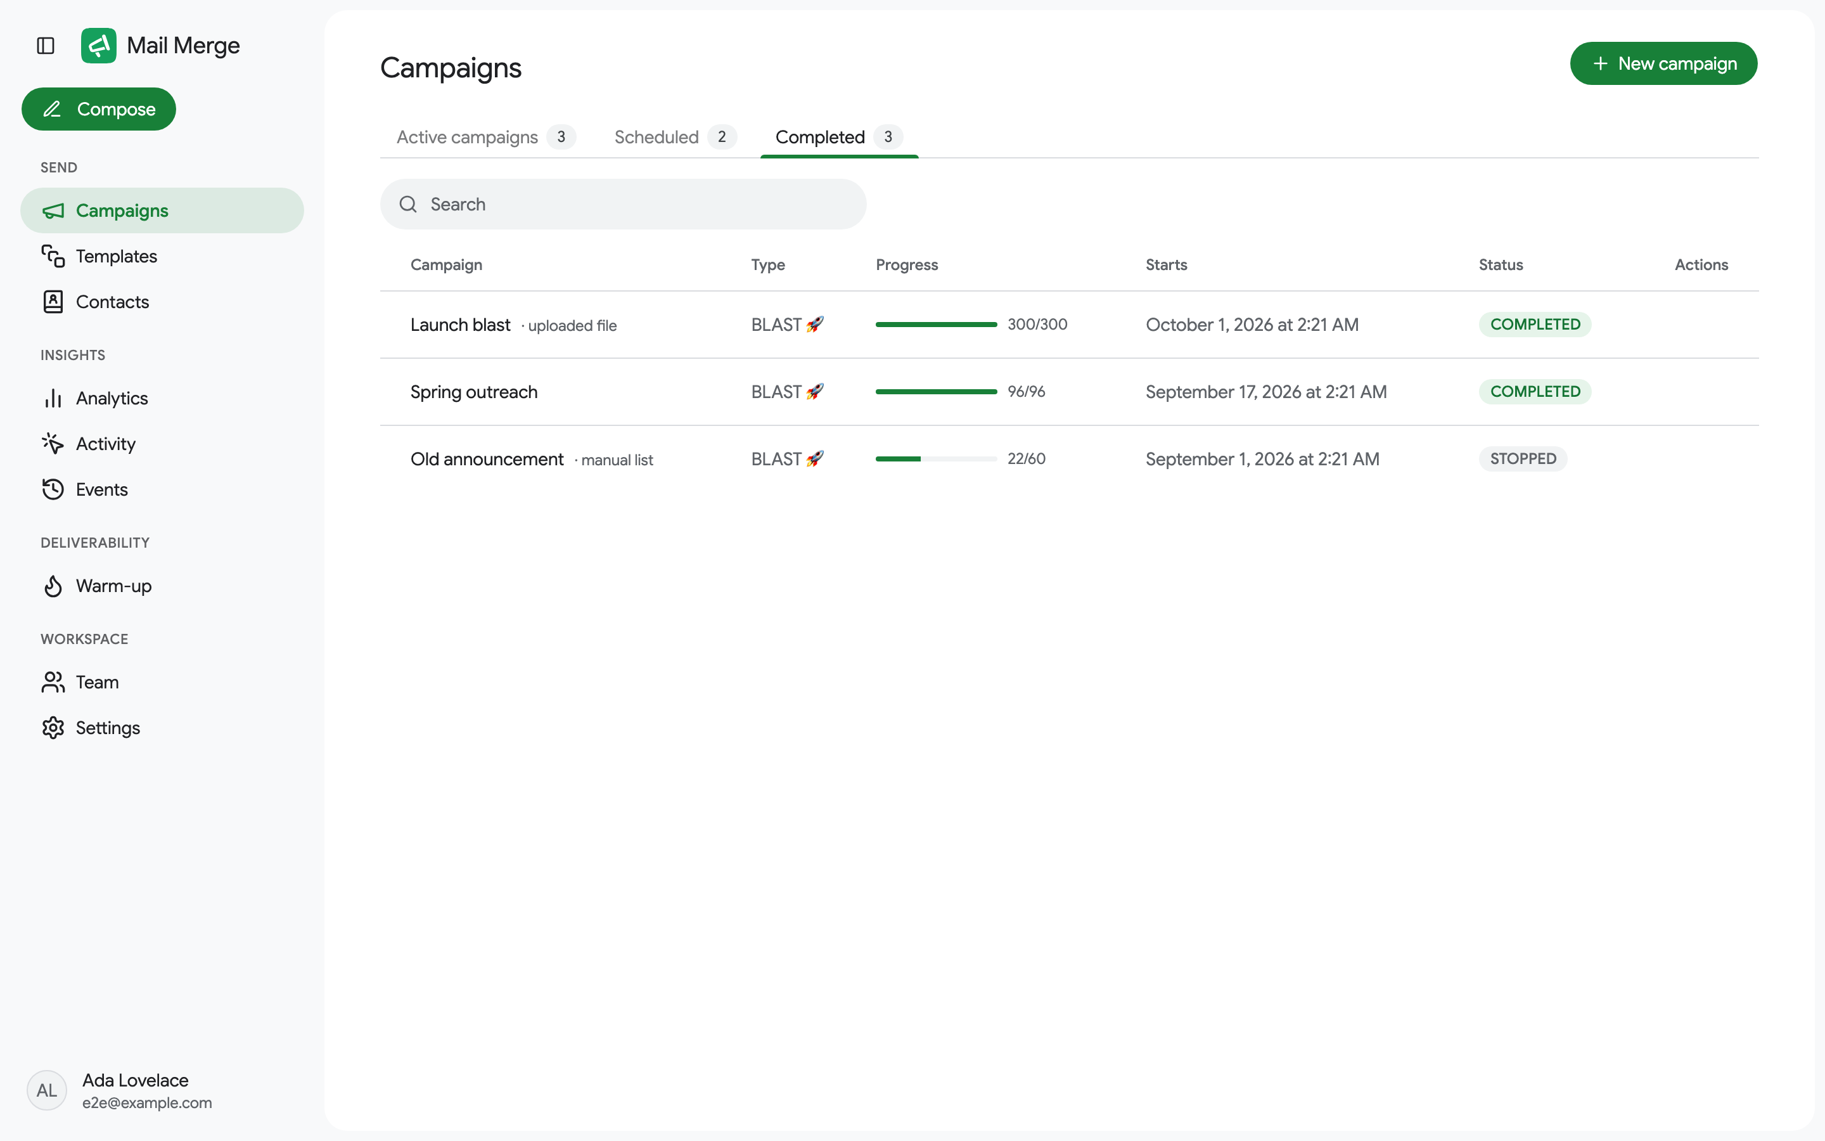The height and width of the screenshot is (1141, 1825).
Task: Click the 22/60 progress count
Action: [1026, 459]
